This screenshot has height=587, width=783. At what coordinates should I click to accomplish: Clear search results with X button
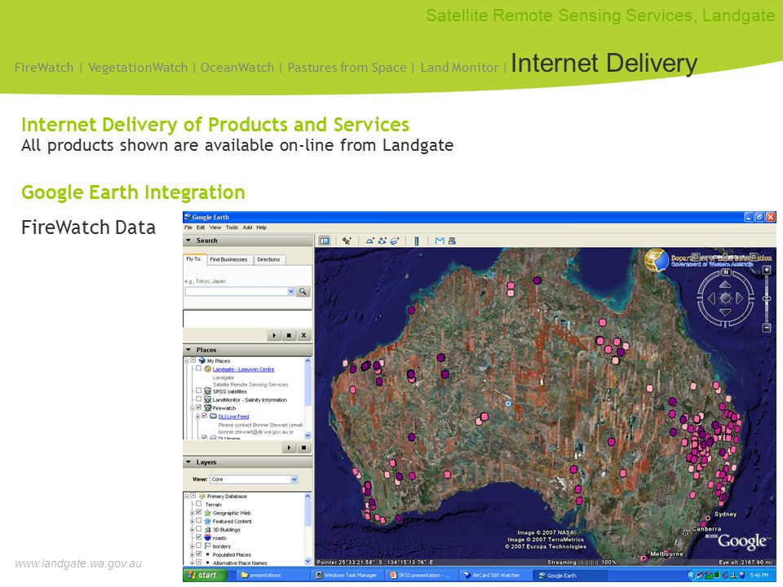[303, 335]
